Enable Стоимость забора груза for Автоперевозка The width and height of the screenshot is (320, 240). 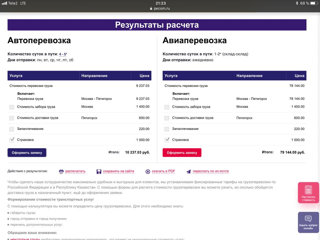point(12,107)
